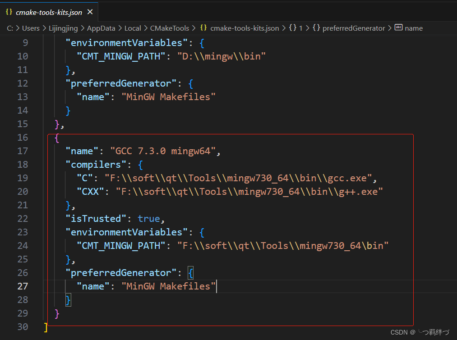Click line number 16 in the gutter
This screenshot has width=457, height=340.
[23, 138]
